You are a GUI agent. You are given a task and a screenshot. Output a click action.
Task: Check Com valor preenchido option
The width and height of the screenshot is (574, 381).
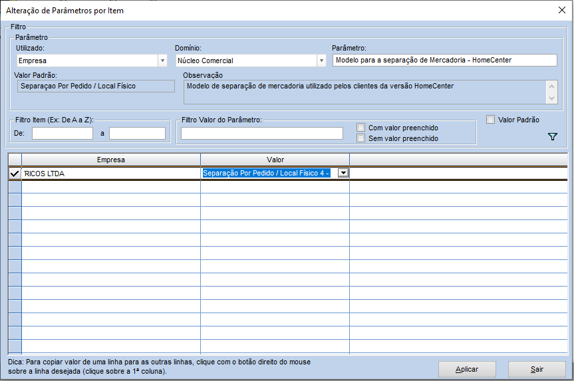point(361,128)
